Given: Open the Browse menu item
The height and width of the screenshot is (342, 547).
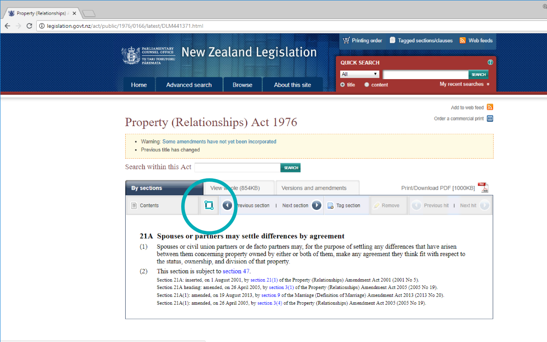Looking at the screenshot, I should click(x=242, y=85).
